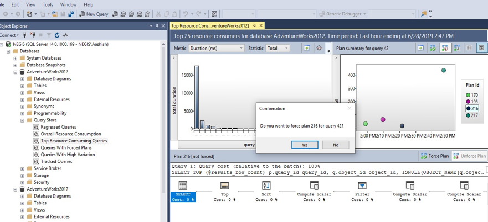Expand the System Databases node
The height and width of the screenshot is (222, 488).
click(16, 58)
